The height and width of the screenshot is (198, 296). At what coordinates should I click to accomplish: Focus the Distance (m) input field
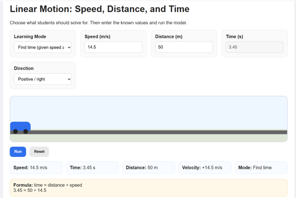(184, 47)
